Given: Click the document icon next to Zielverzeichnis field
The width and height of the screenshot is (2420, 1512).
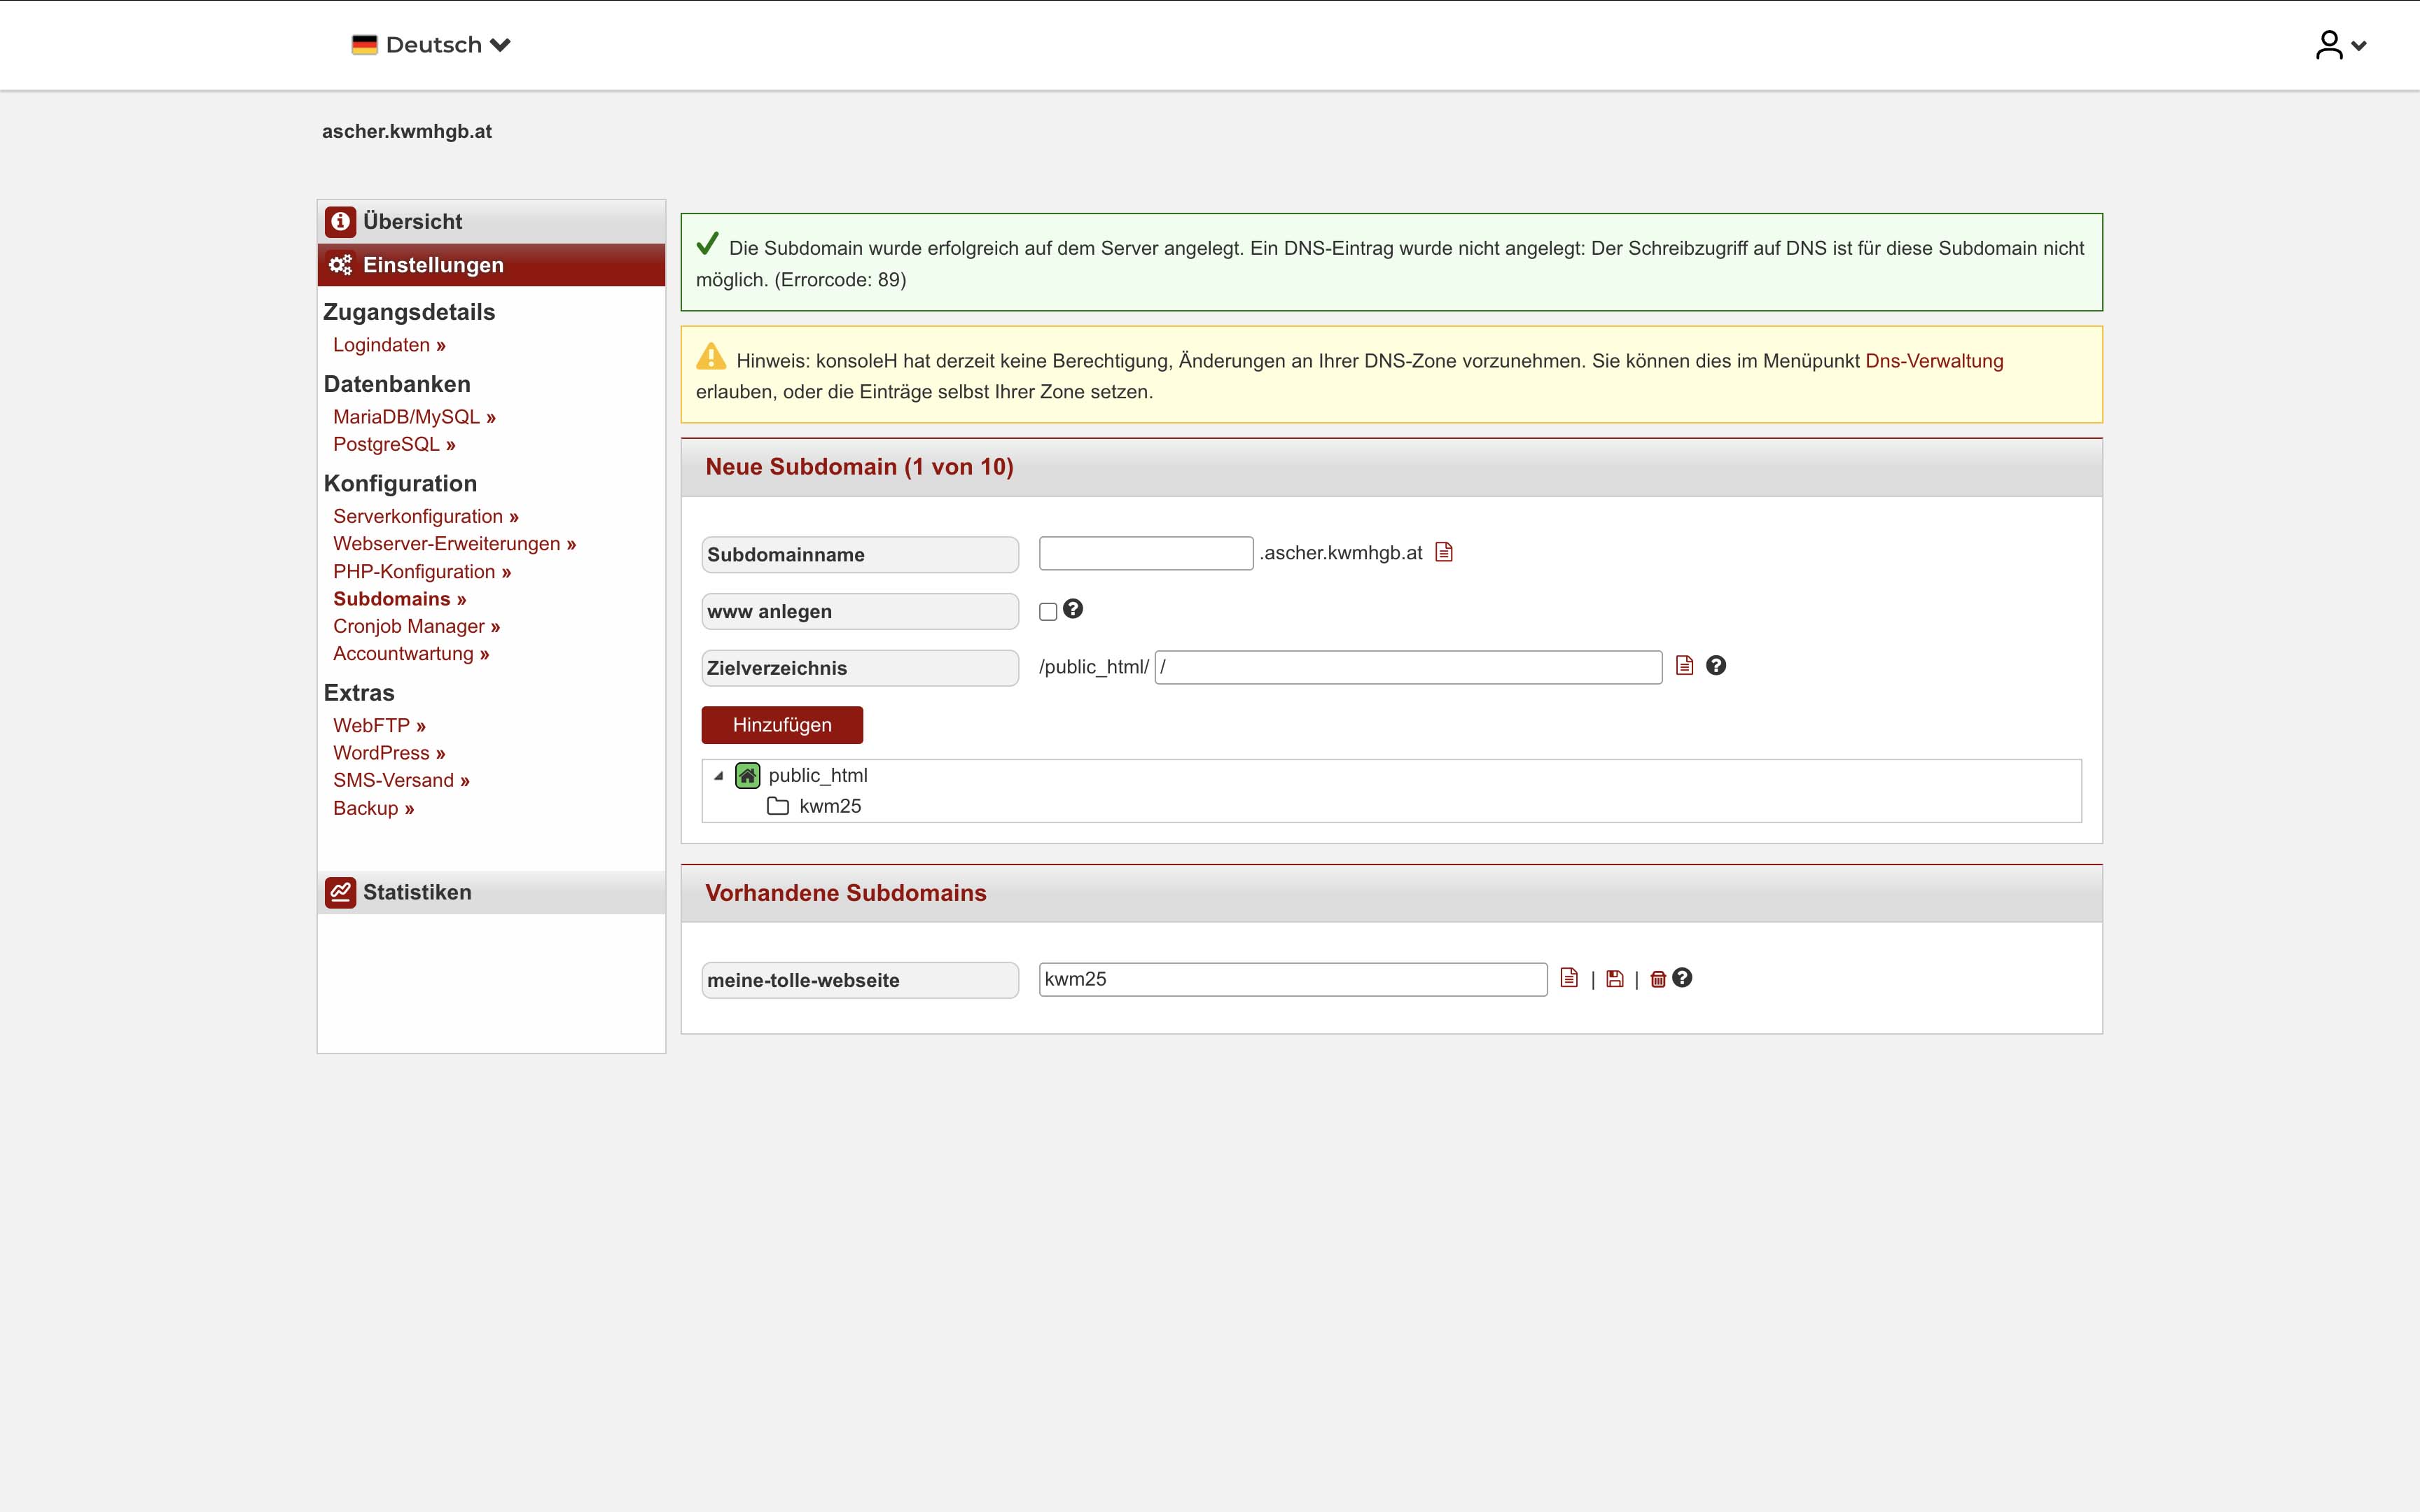Looking at the screenshot, I should [1684, 666].
